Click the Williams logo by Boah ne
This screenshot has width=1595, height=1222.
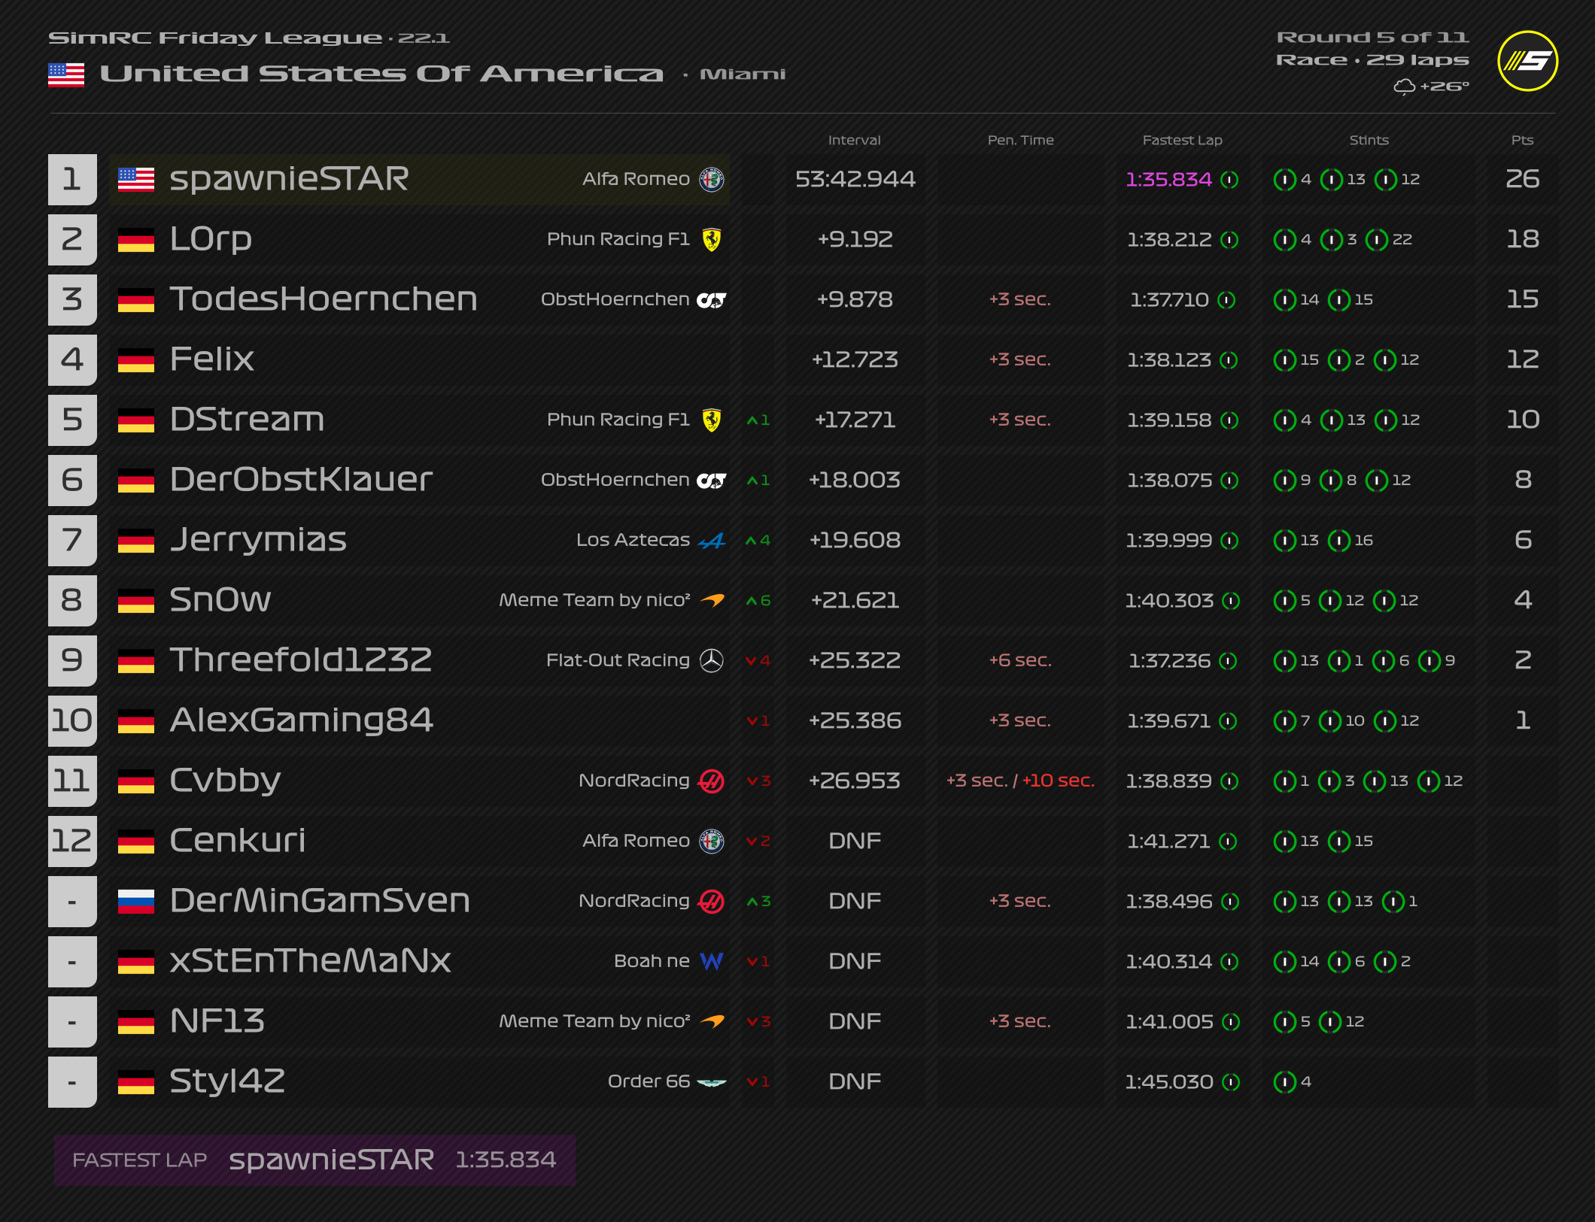point(711,961)
